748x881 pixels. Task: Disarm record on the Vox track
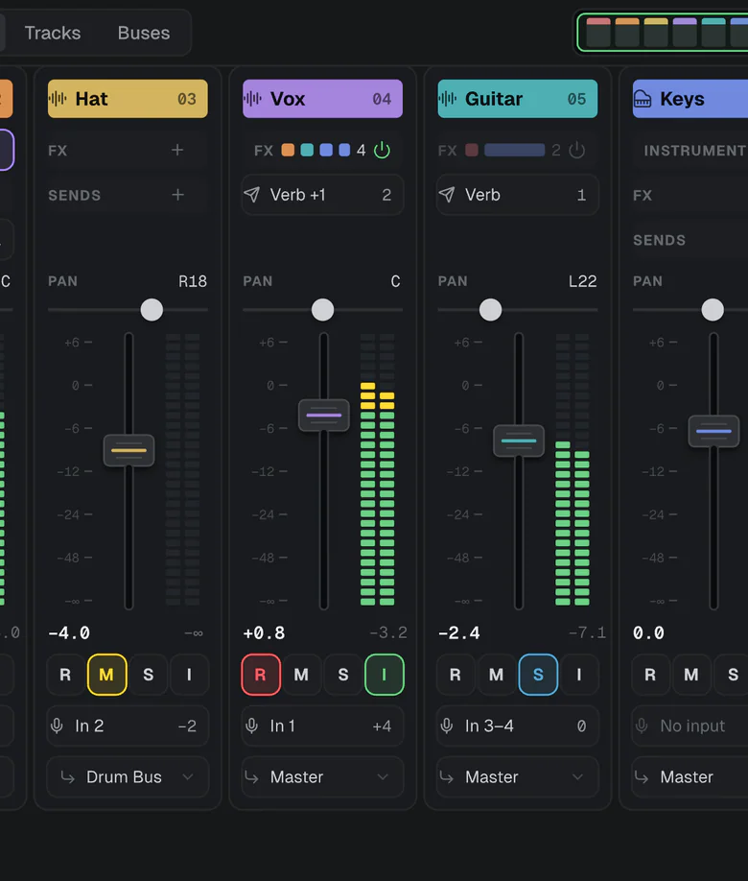pos(261,675)
